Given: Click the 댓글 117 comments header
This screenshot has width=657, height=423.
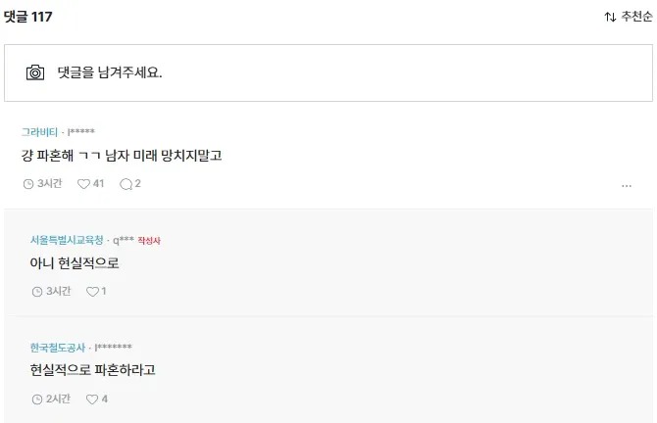Looking at the screenshot, I should [28, 17].
